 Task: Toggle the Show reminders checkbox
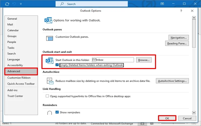pyautogui.click(x=57, y=112)
